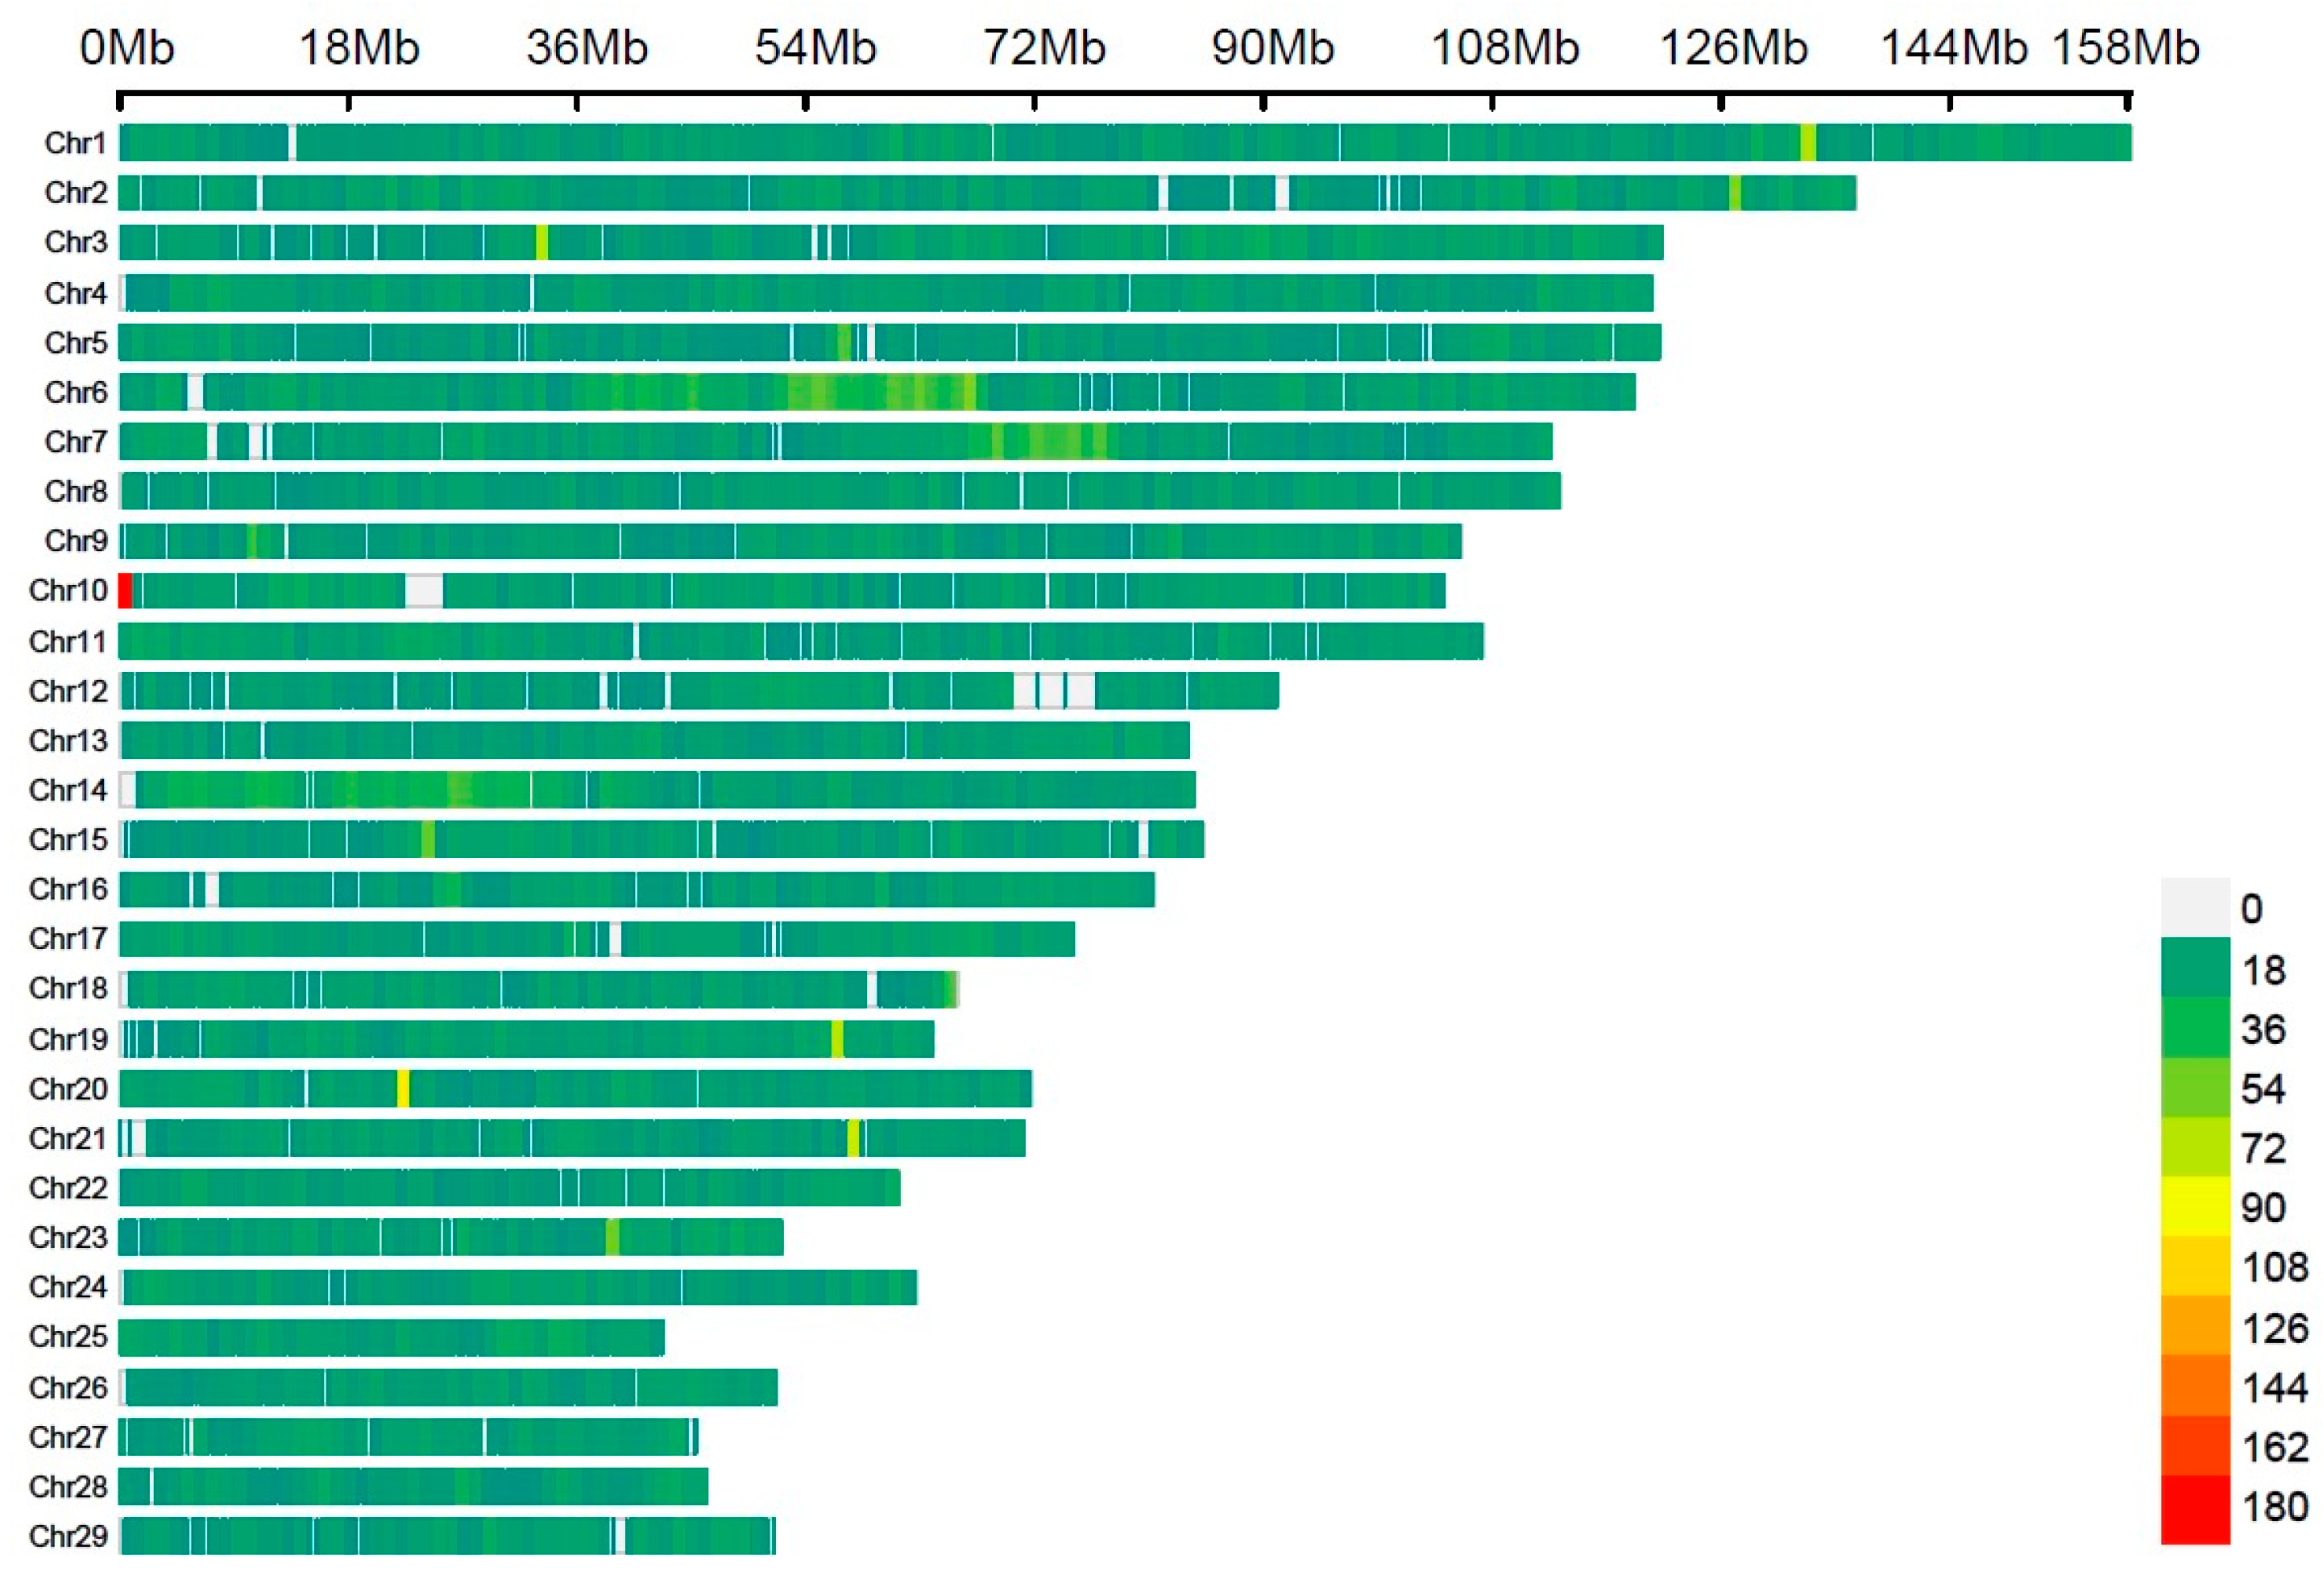Click the 0Mb axis label
The height and width of the screenshot is (1596, 2323).
127,48
